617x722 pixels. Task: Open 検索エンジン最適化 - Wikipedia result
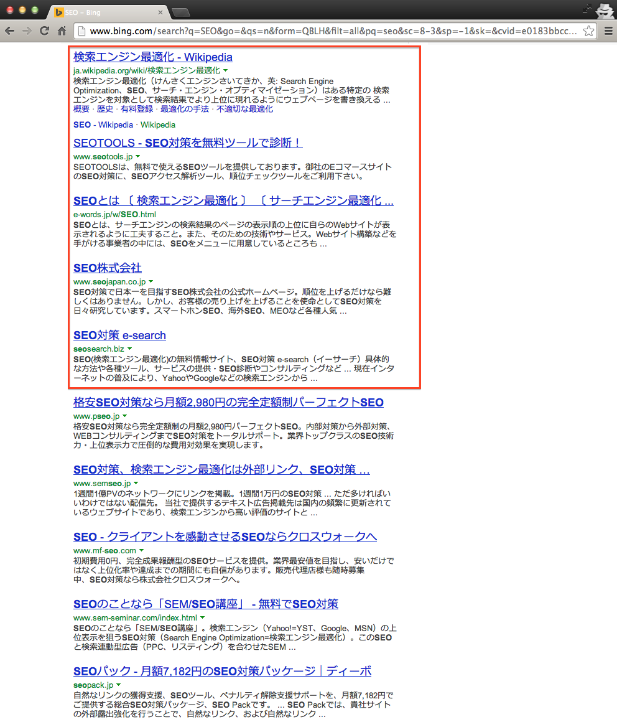coord(153,57)
